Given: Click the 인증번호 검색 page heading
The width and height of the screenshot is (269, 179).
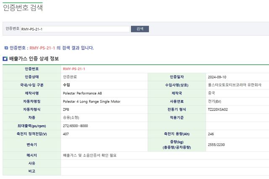Looking at the screenshot, I should click(22, 8).
